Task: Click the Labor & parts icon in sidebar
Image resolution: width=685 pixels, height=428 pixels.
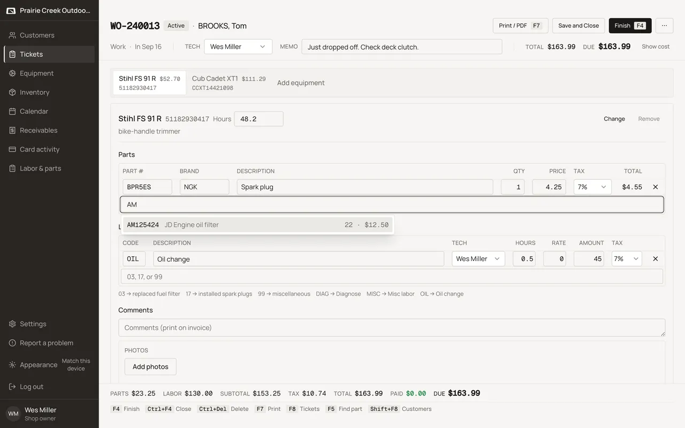Action: (12, 168)
